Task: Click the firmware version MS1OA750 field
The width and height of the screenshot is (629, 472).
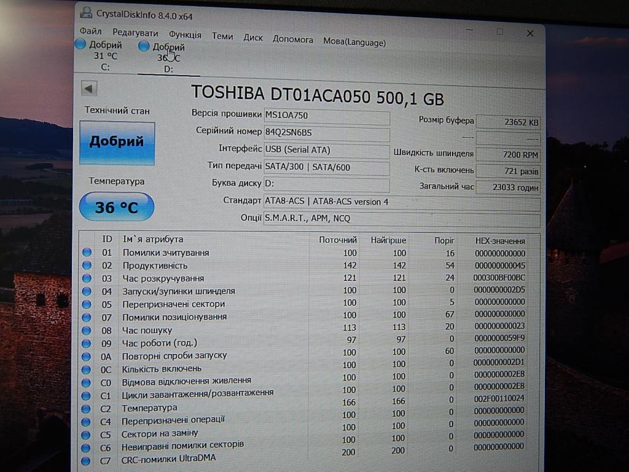Action: click(x=326, y=116)
